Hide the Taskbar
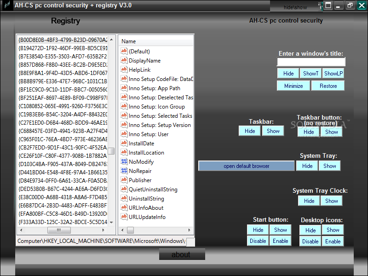The height and width of the screenshot is (276, 368). tap(250, 131)
